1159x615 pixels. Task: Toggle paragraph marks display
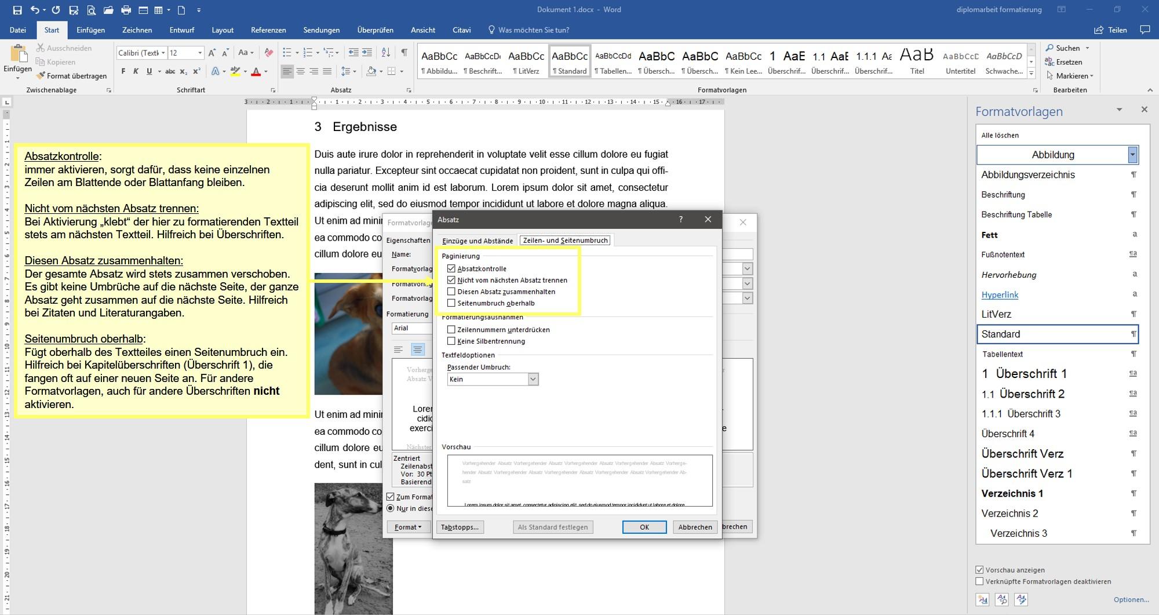tap(404, 52)
